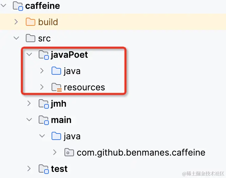Click the src folder icon

(x=31, y=38)
